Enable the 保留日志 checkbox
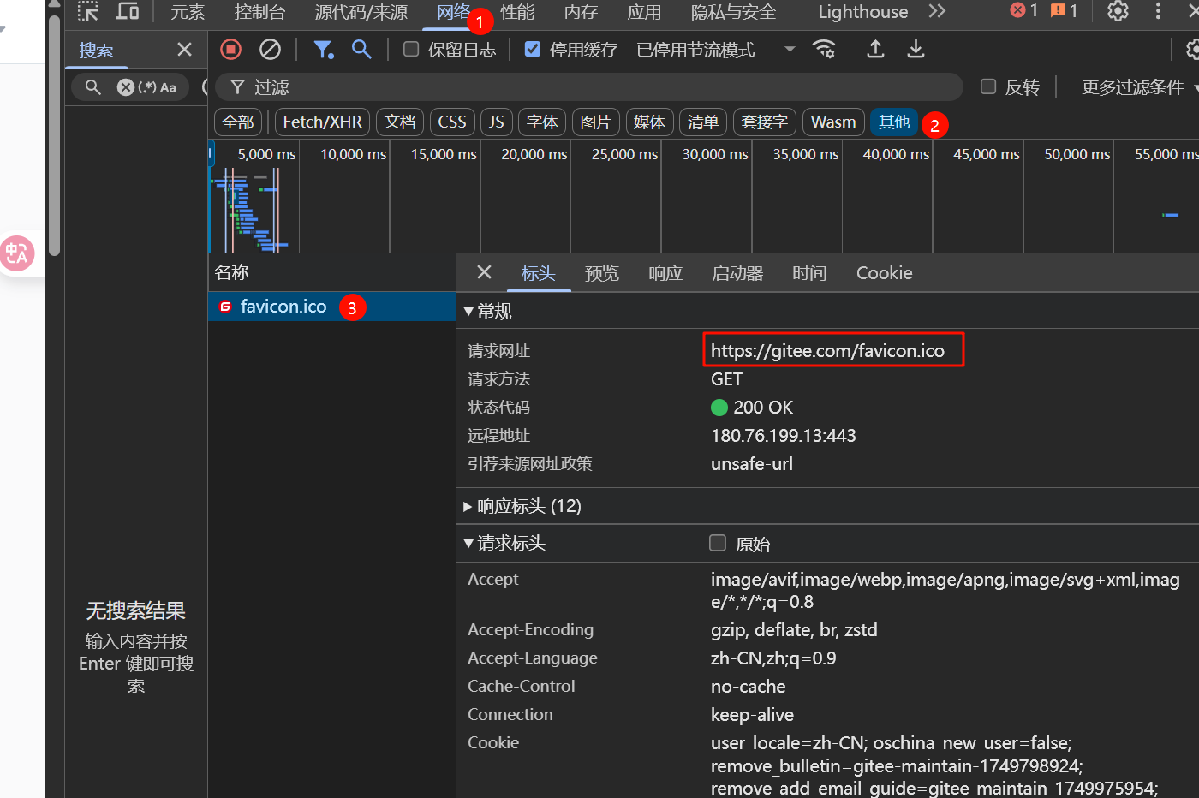Image resolution: width=1199 pixels, height=798 pixels. (x=412, y=50)
